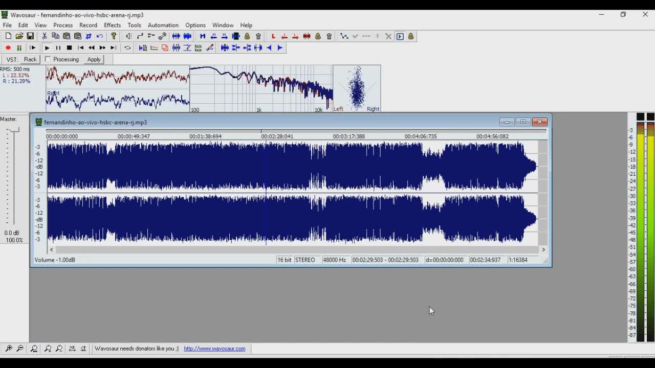This screenshot has height=368, width=655.
Task: Toggle the boxed play icon in the automation toolbar
Action: click(x=400, y=36)
